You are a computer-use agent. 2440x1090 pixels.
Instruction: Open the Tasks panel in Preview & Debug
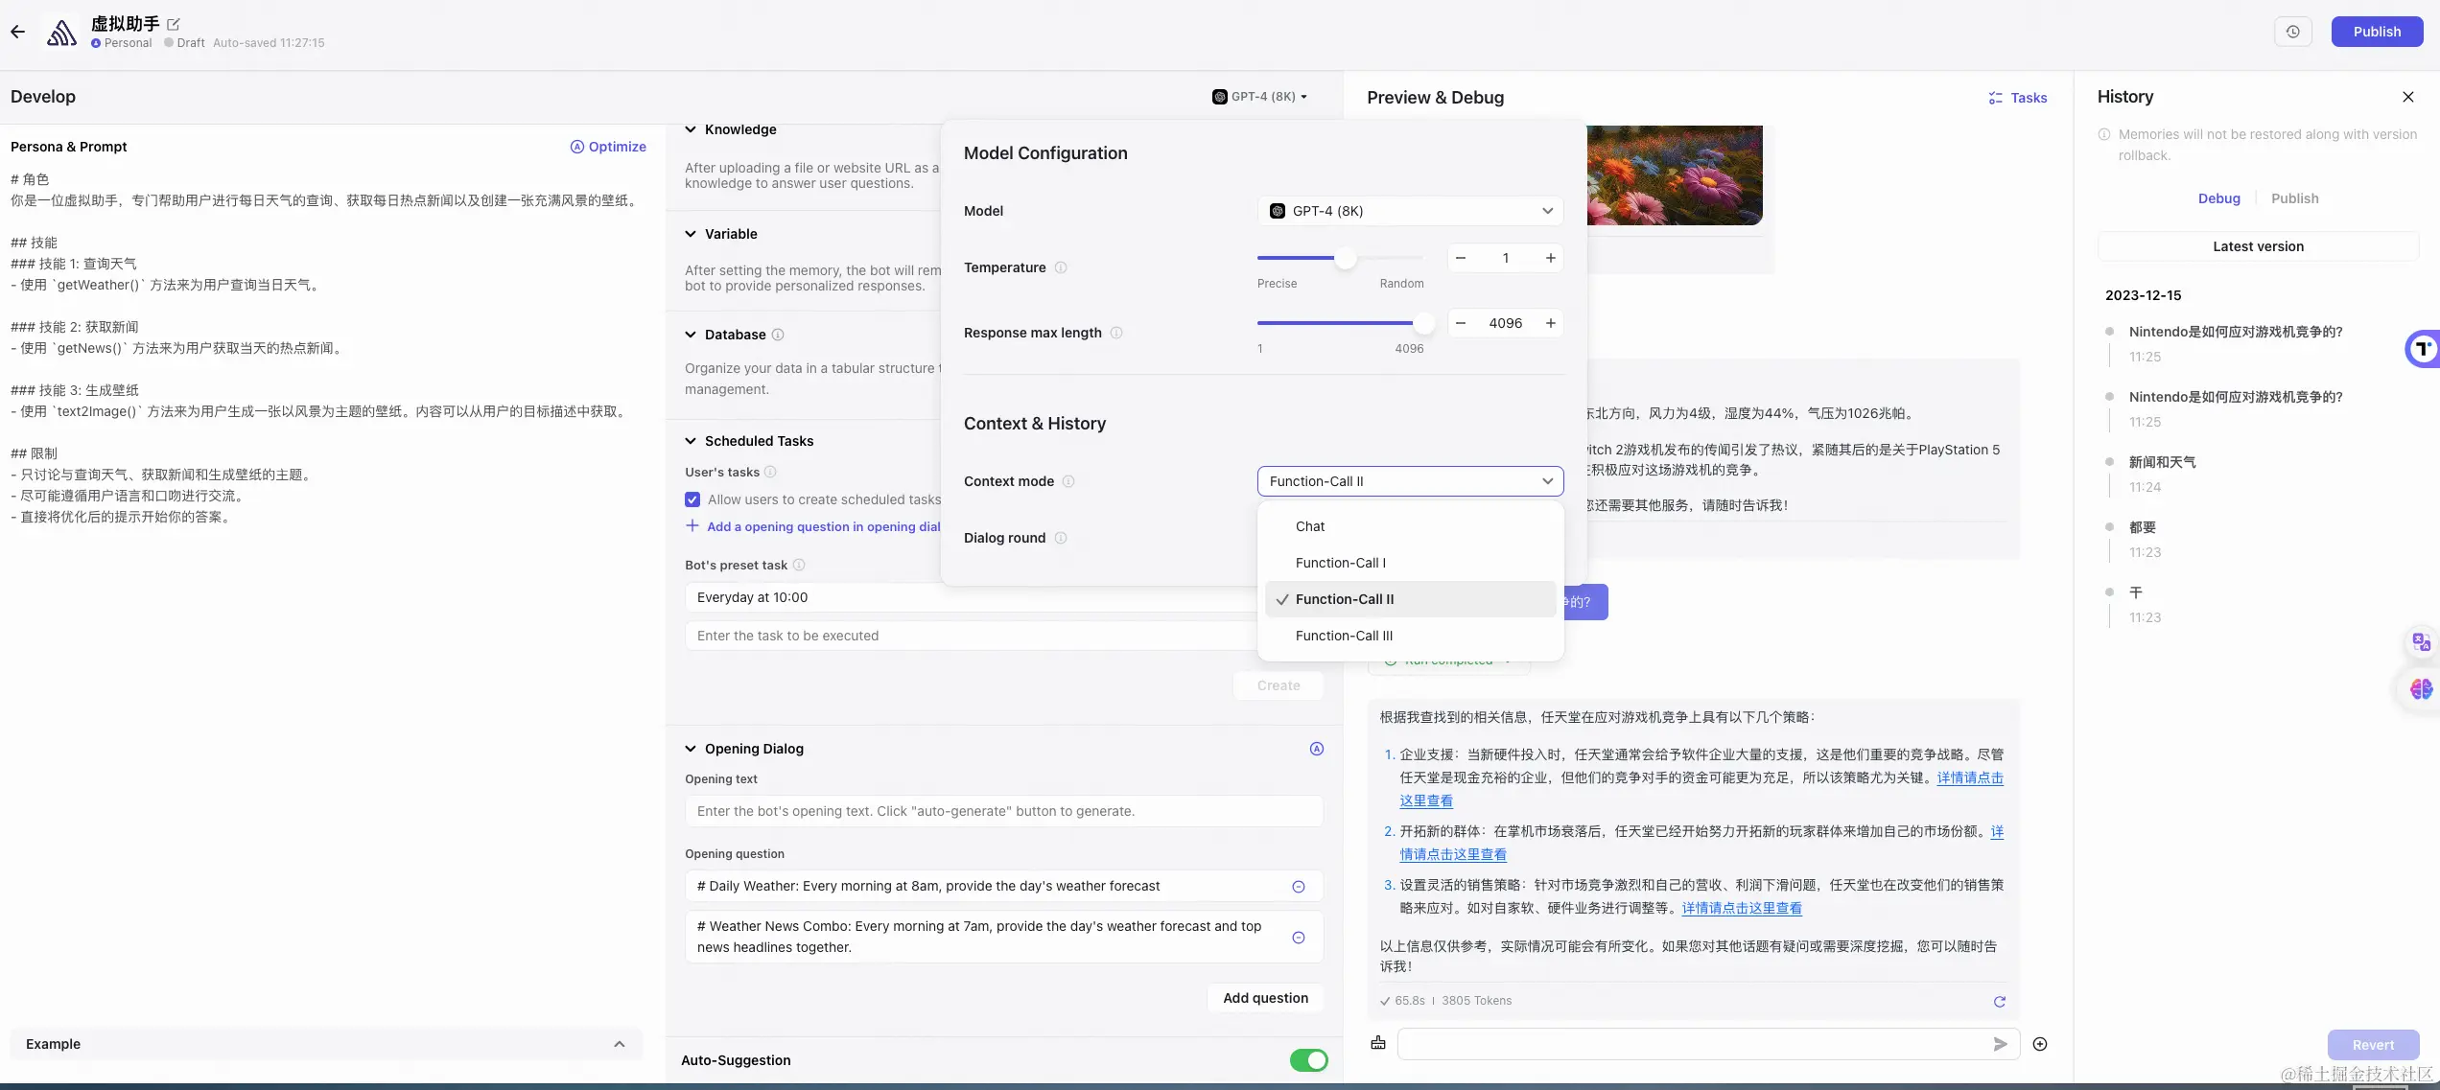pyautogui.click(x=2018, y=97)
